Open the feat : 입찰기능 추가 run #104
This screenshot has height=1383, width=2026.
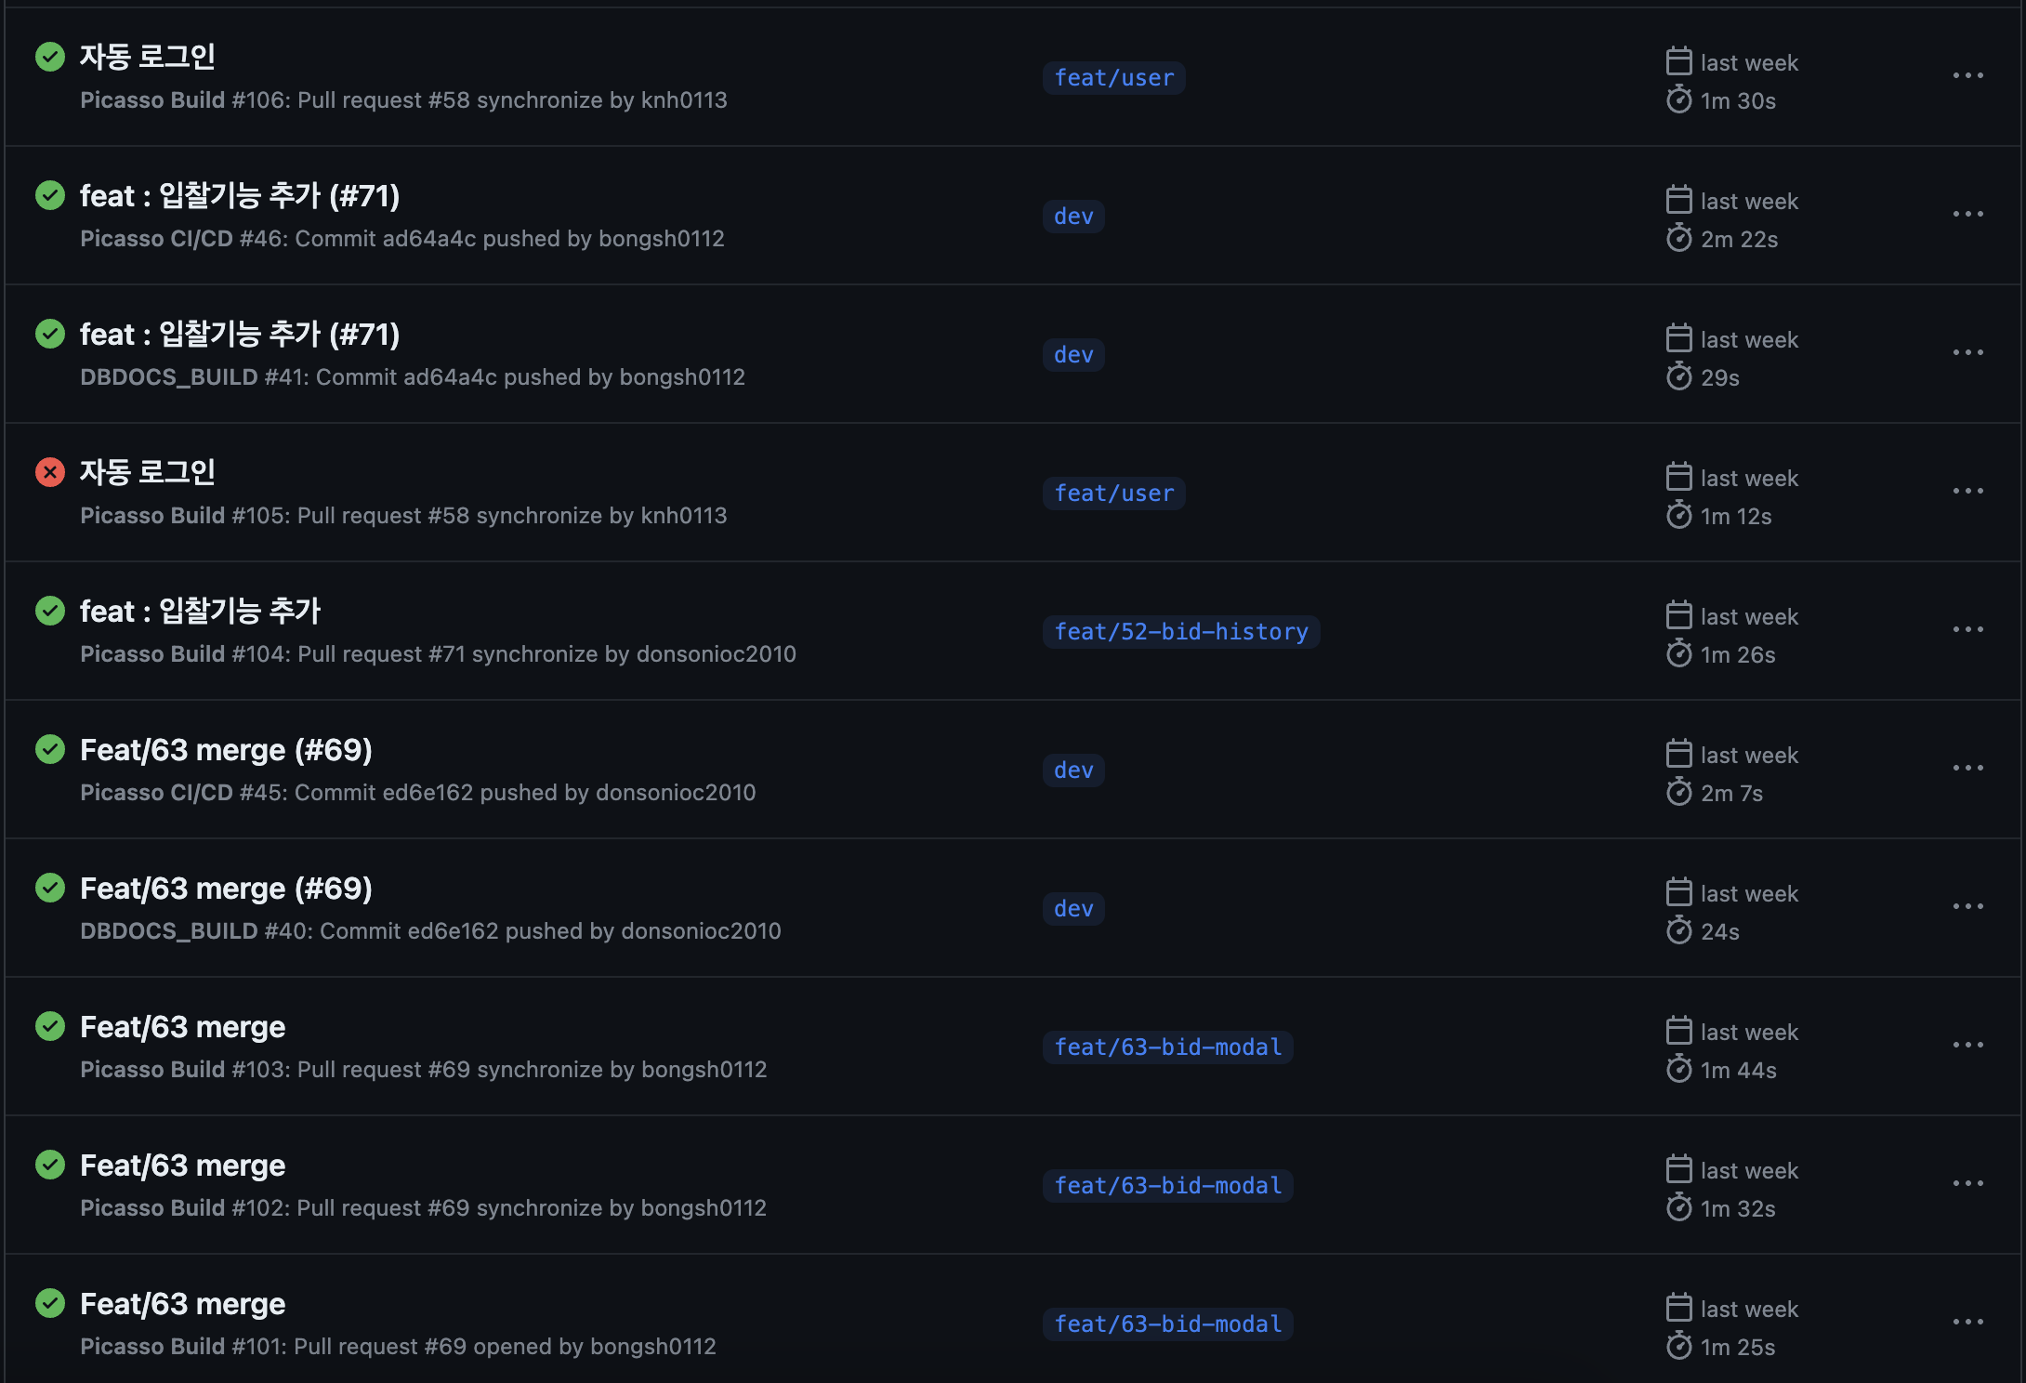pyautogui.click(x=200, y=612)
